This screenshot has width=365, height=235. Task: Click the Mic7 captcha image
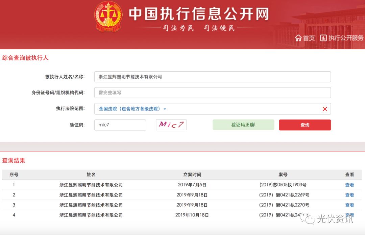pyautogui.click(x=171, y=125)
